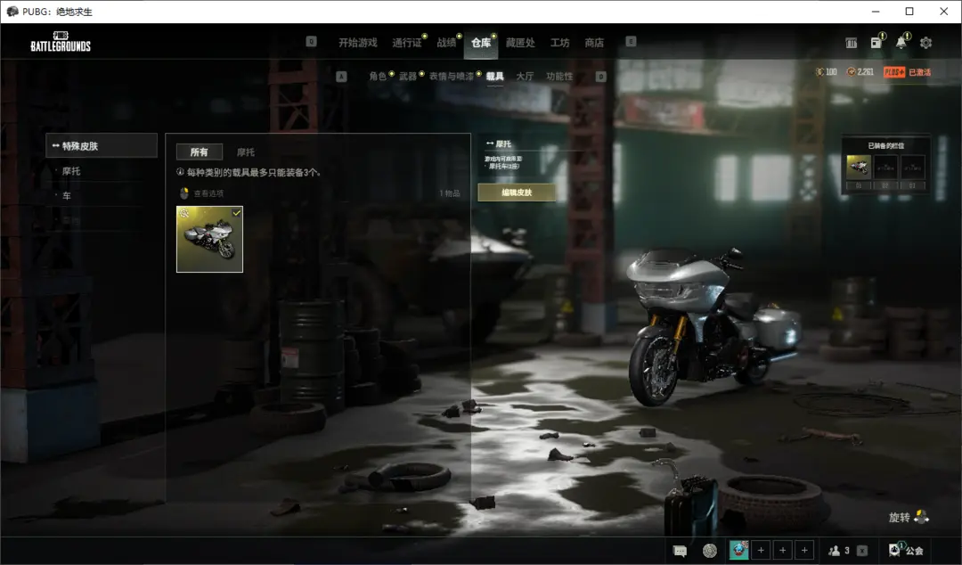This screenshot has width=962, height=565.
Task: Open the 开始游戏 tab
Action: tap(358, 43)
